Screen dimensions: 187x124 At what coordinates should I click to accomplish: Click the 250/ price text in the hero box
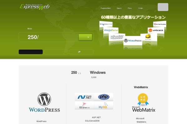(33, 37)
